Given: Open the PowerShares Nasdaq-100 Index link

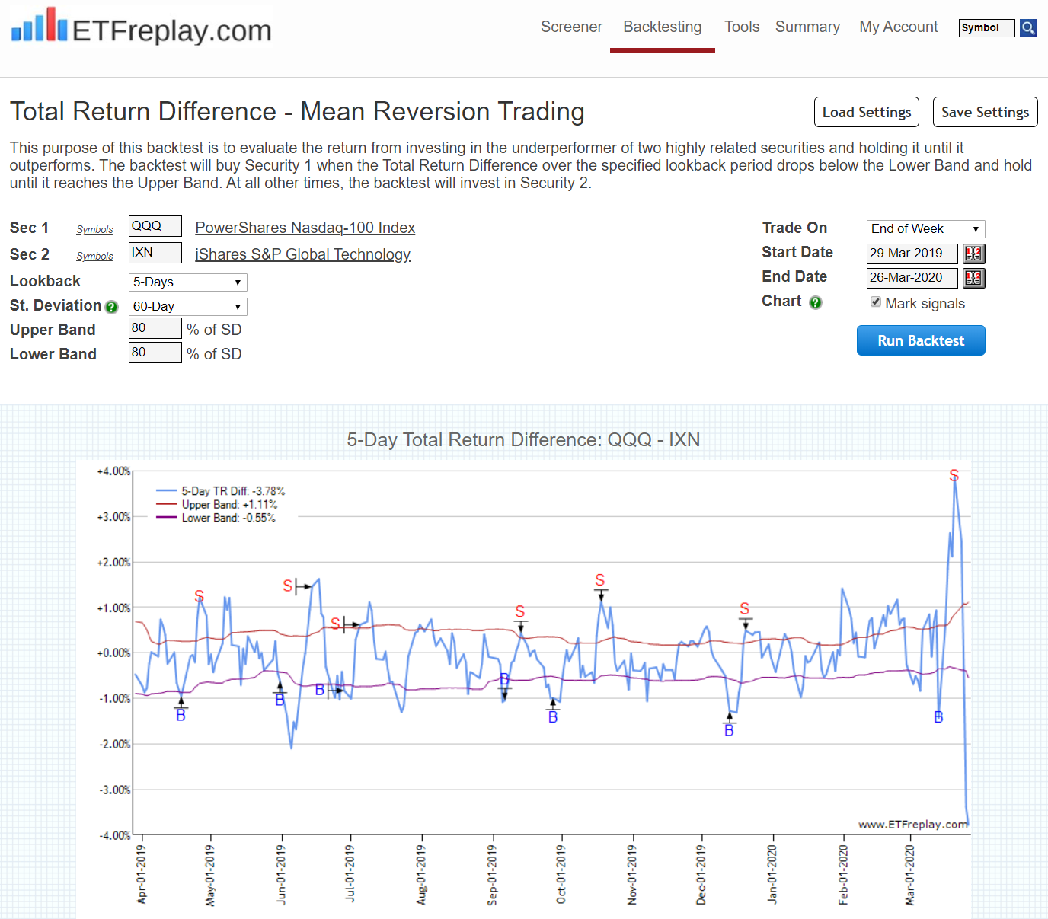Looking at the screenshot, I should [305, 228].
